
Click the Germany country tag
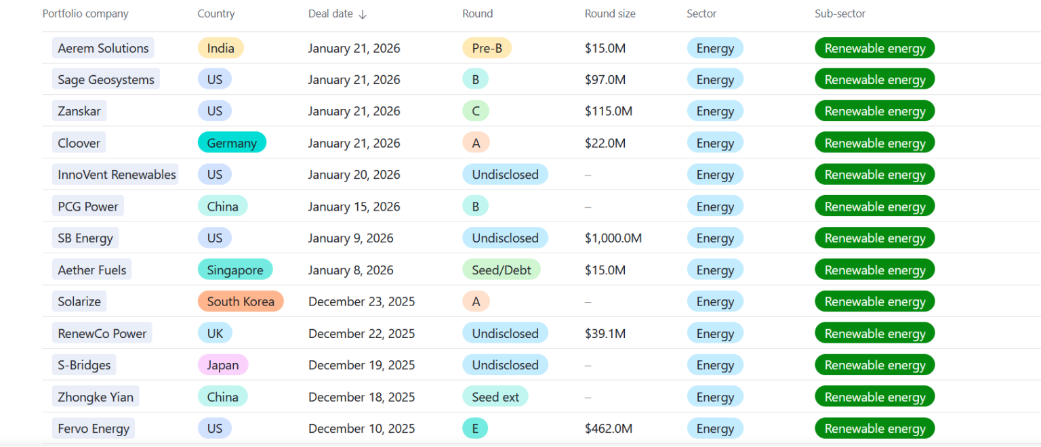(232, 143)
